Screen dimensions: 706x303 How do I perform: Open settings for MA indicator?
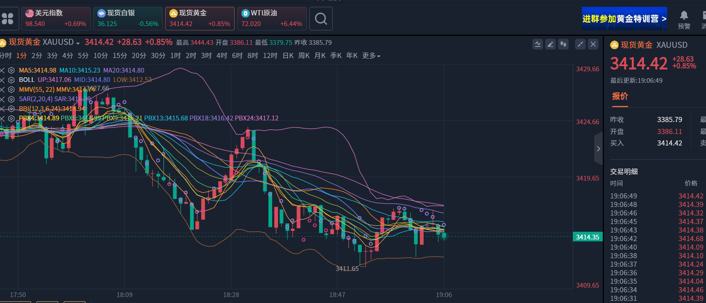click(x=12, y=70)
